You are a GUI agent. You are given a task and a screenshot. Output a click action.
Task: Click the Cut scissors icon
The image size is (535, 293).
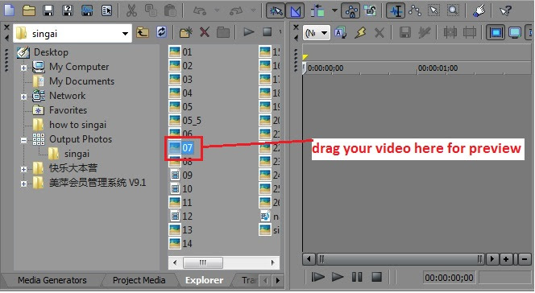[x=131, y=10]
